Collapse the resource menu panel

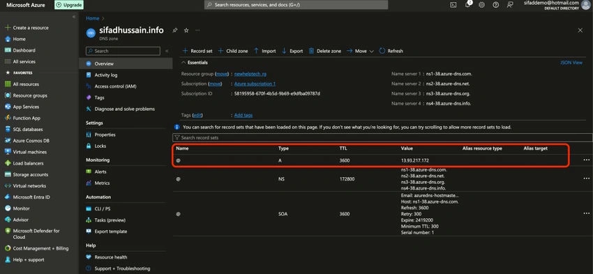point(167,51)
